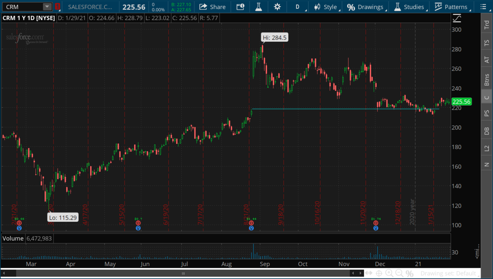Select the C sidebar tab

tap(487, 97)
